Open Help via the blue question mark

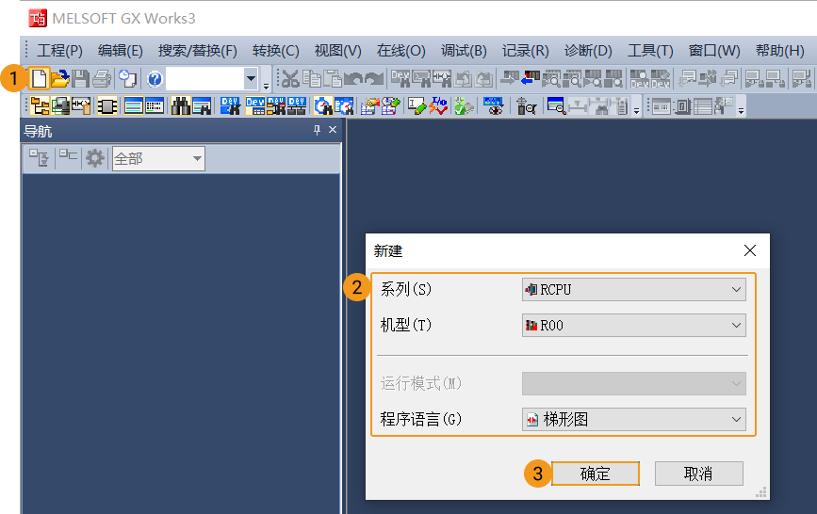pyautogui.click(x=155, y=79)
